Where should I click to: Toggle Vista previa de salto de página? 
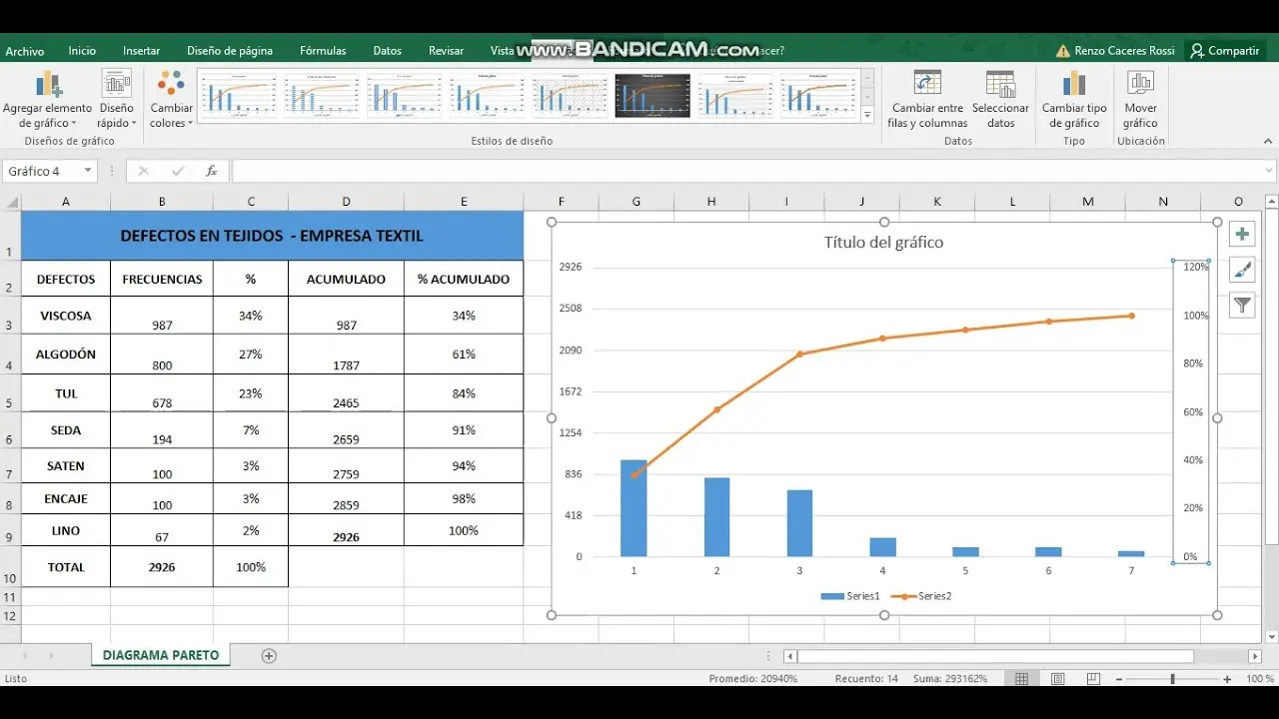pos(1092,678)
